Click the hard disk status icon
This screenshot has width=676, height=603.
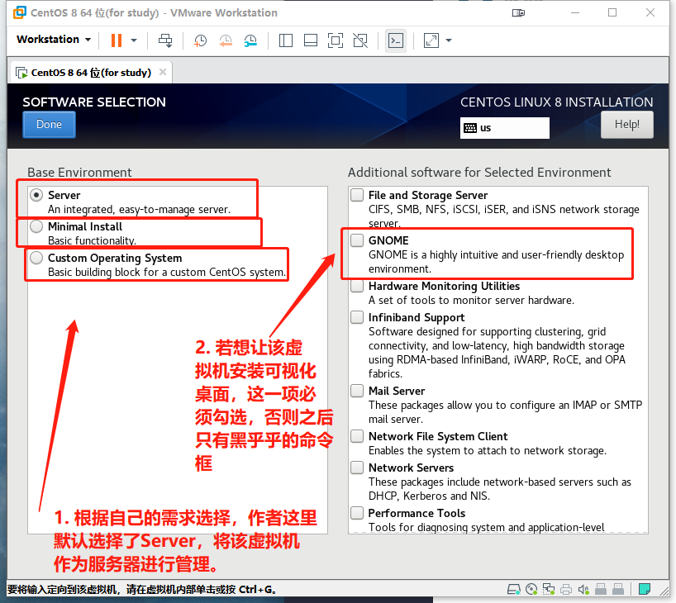[514, 589]
